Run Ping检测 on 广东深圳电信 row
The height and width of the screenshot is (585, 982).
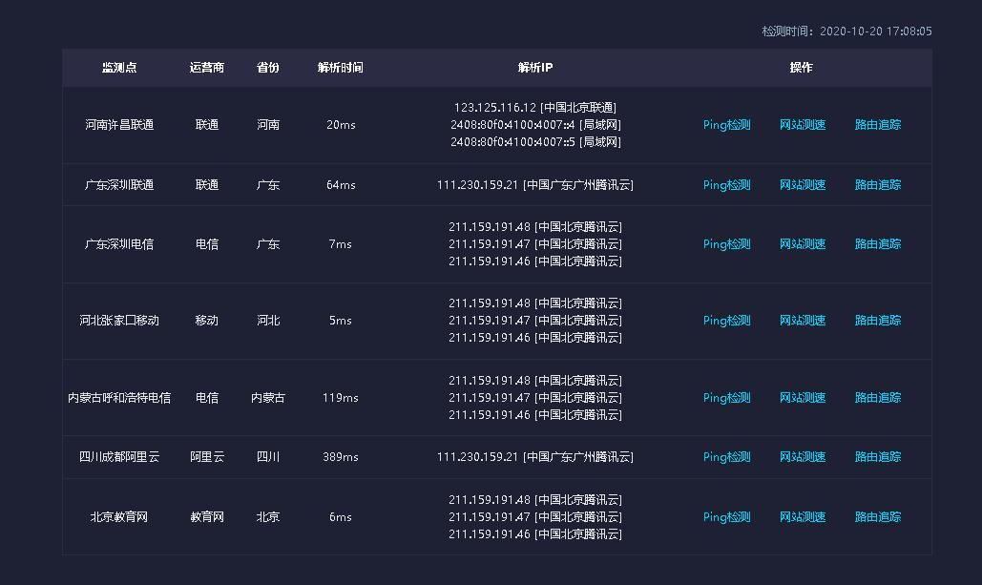[x=726, y=244]
